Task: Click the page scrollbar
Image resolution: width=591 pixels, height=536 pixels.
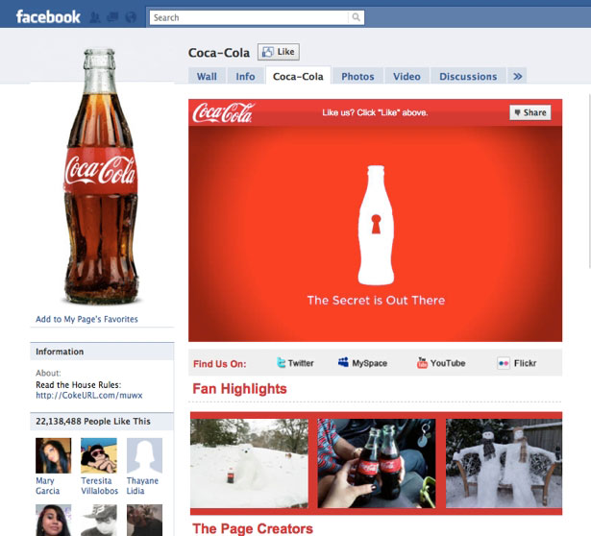Action: coord(588,181)
